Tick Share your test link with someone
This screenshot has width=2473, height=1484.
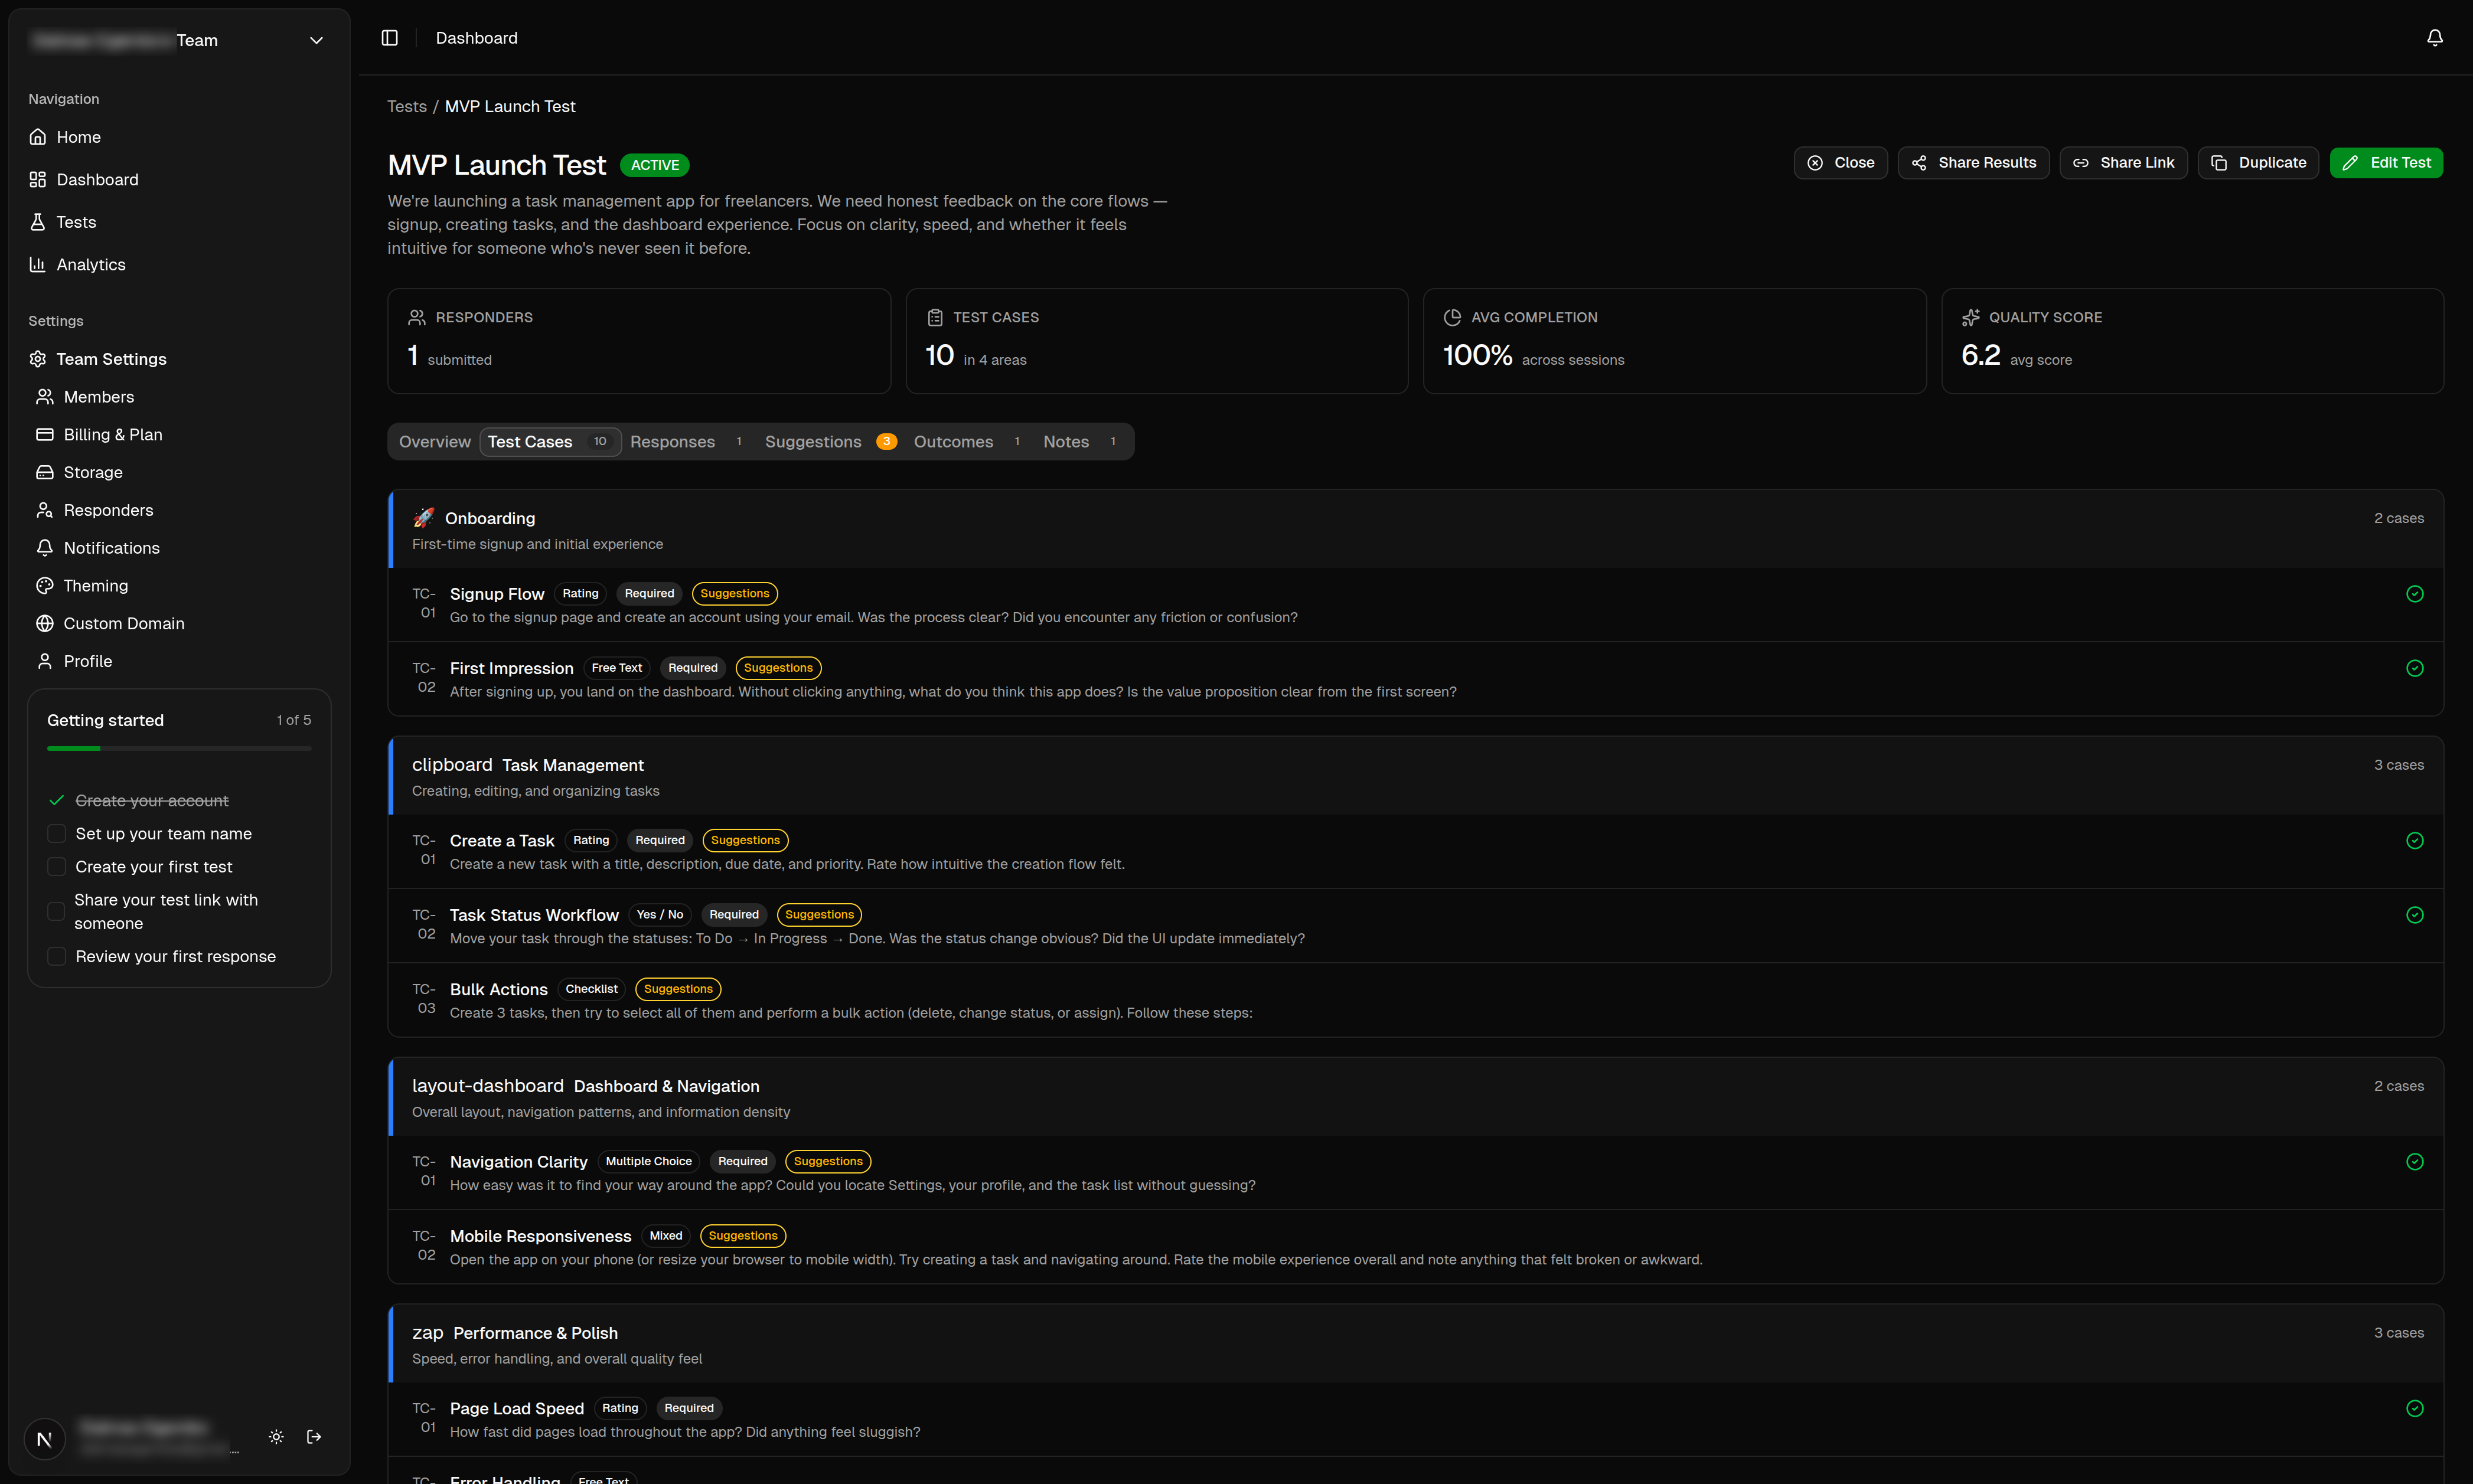coord(56,911)
